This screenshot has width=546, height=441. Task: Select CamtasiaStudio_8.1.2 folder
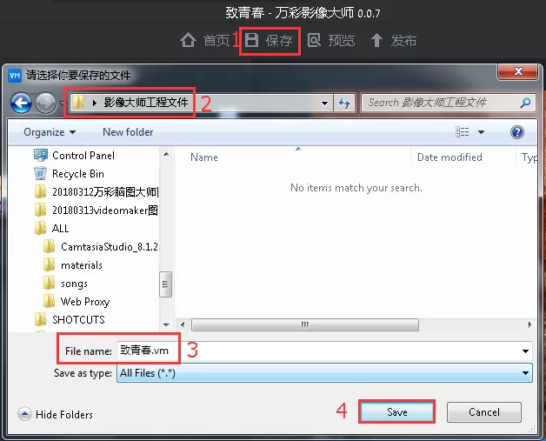tap(110, 247)
